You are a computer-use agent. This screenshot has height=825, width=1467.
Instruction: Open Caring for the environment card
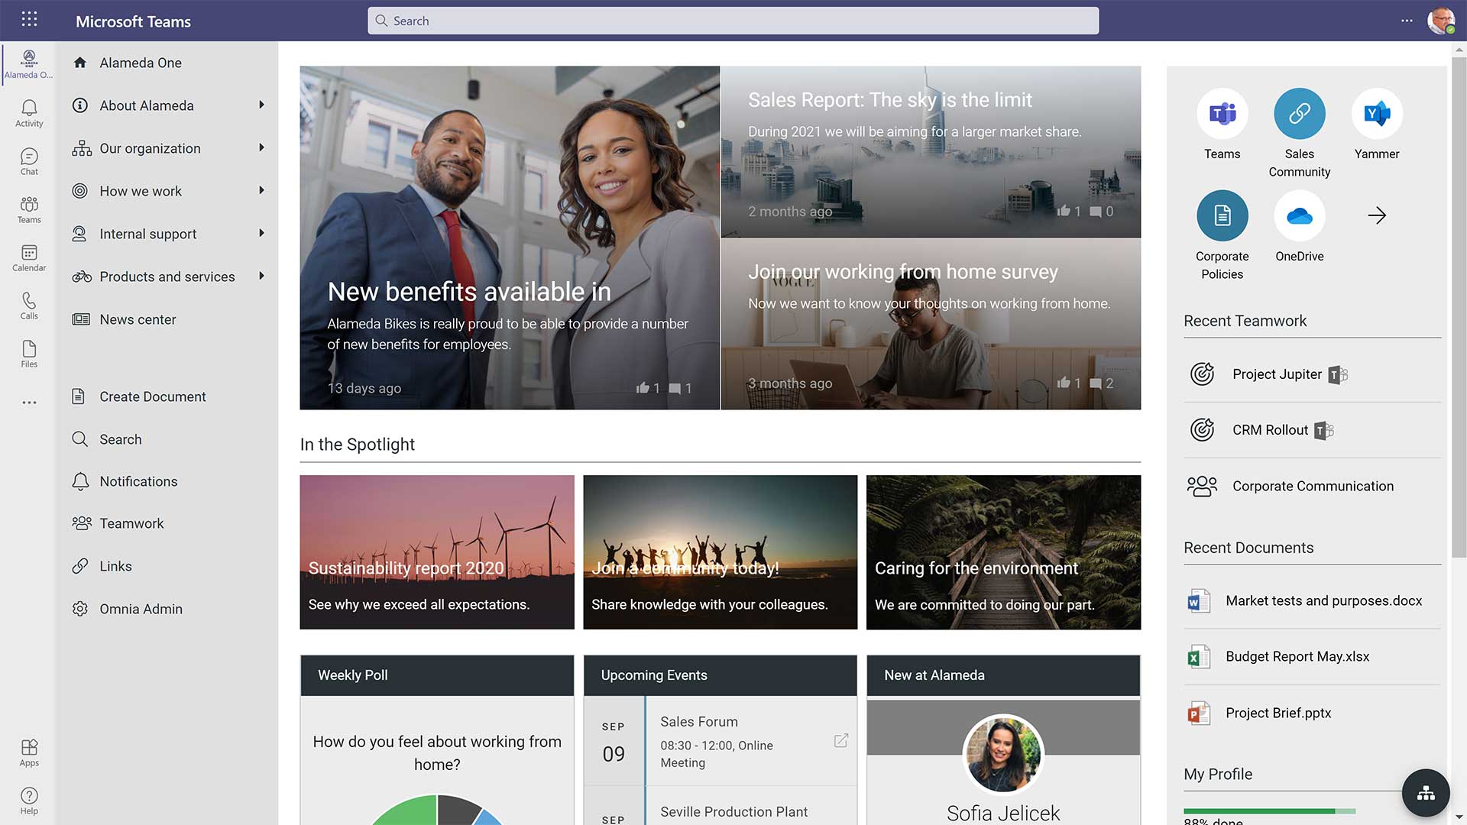(1003, 552)
